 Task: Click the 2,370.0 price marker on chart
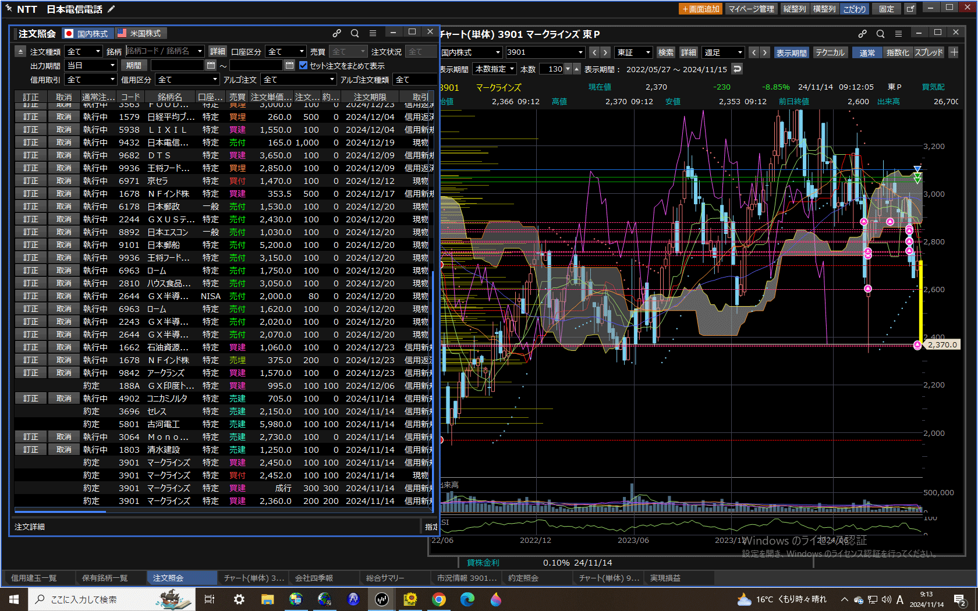coord(942,344)
